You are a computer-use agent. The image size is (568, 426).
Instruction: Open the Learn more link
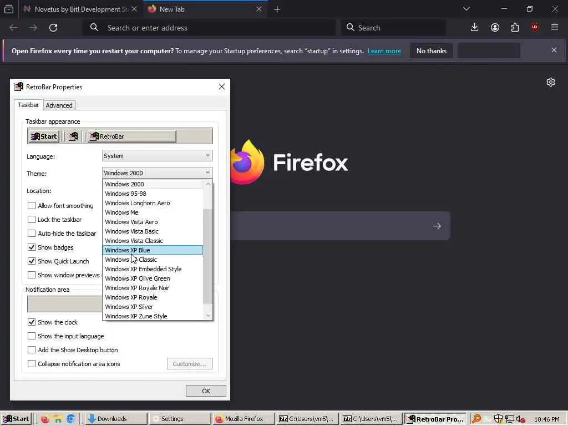point(384,51)
